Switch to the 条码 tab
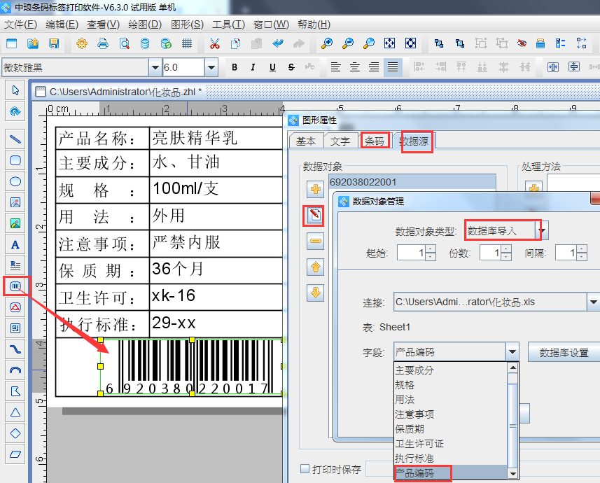This screenshot has width=600, height=483. click(x=375, y=141)
